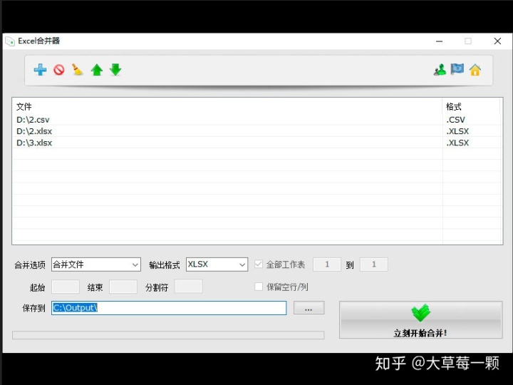Click the 起始 input field

click(x=66, y=287)
